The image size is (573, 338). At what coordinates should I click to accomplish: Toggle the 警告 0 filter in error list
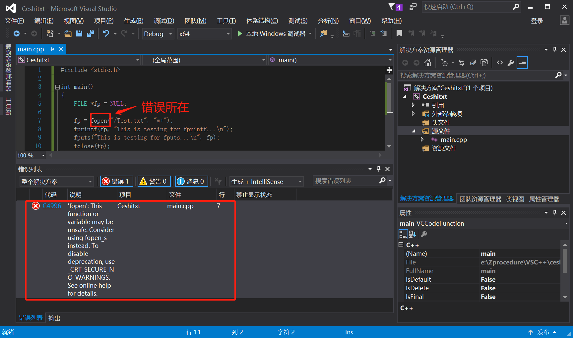tap(154, 181)
